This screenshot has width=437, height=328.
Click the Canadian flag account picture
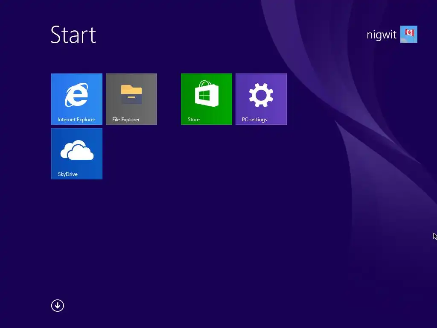point(408,34)
